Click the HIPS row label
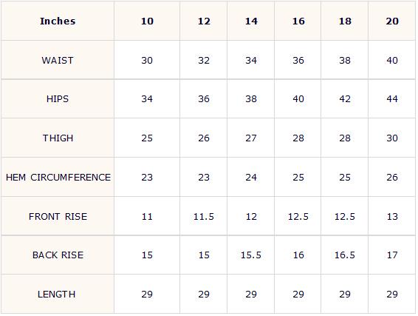Screen dimensions: 418x316 [x=58, y=99]
